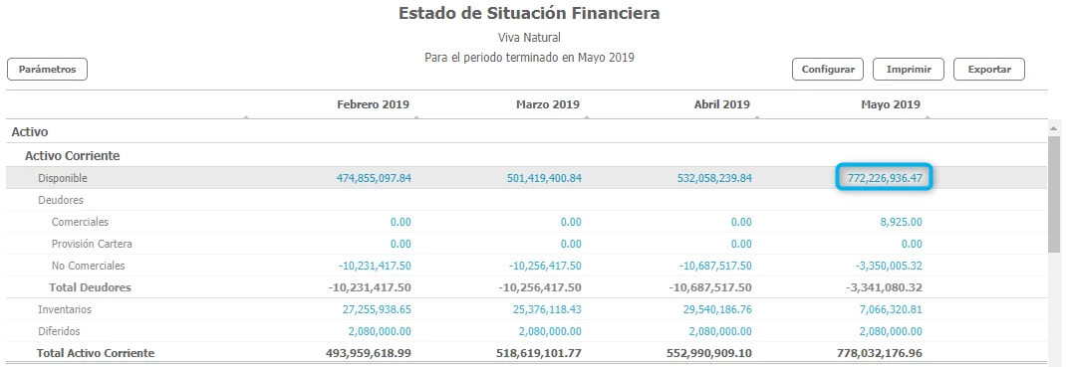Open Comerciales value 8,925.00 in Mayo
The image size is (1066, 367).
(x=901, y=222)
